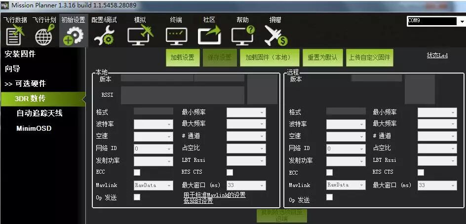Select 向导 in the sidebar

[12, 69]
